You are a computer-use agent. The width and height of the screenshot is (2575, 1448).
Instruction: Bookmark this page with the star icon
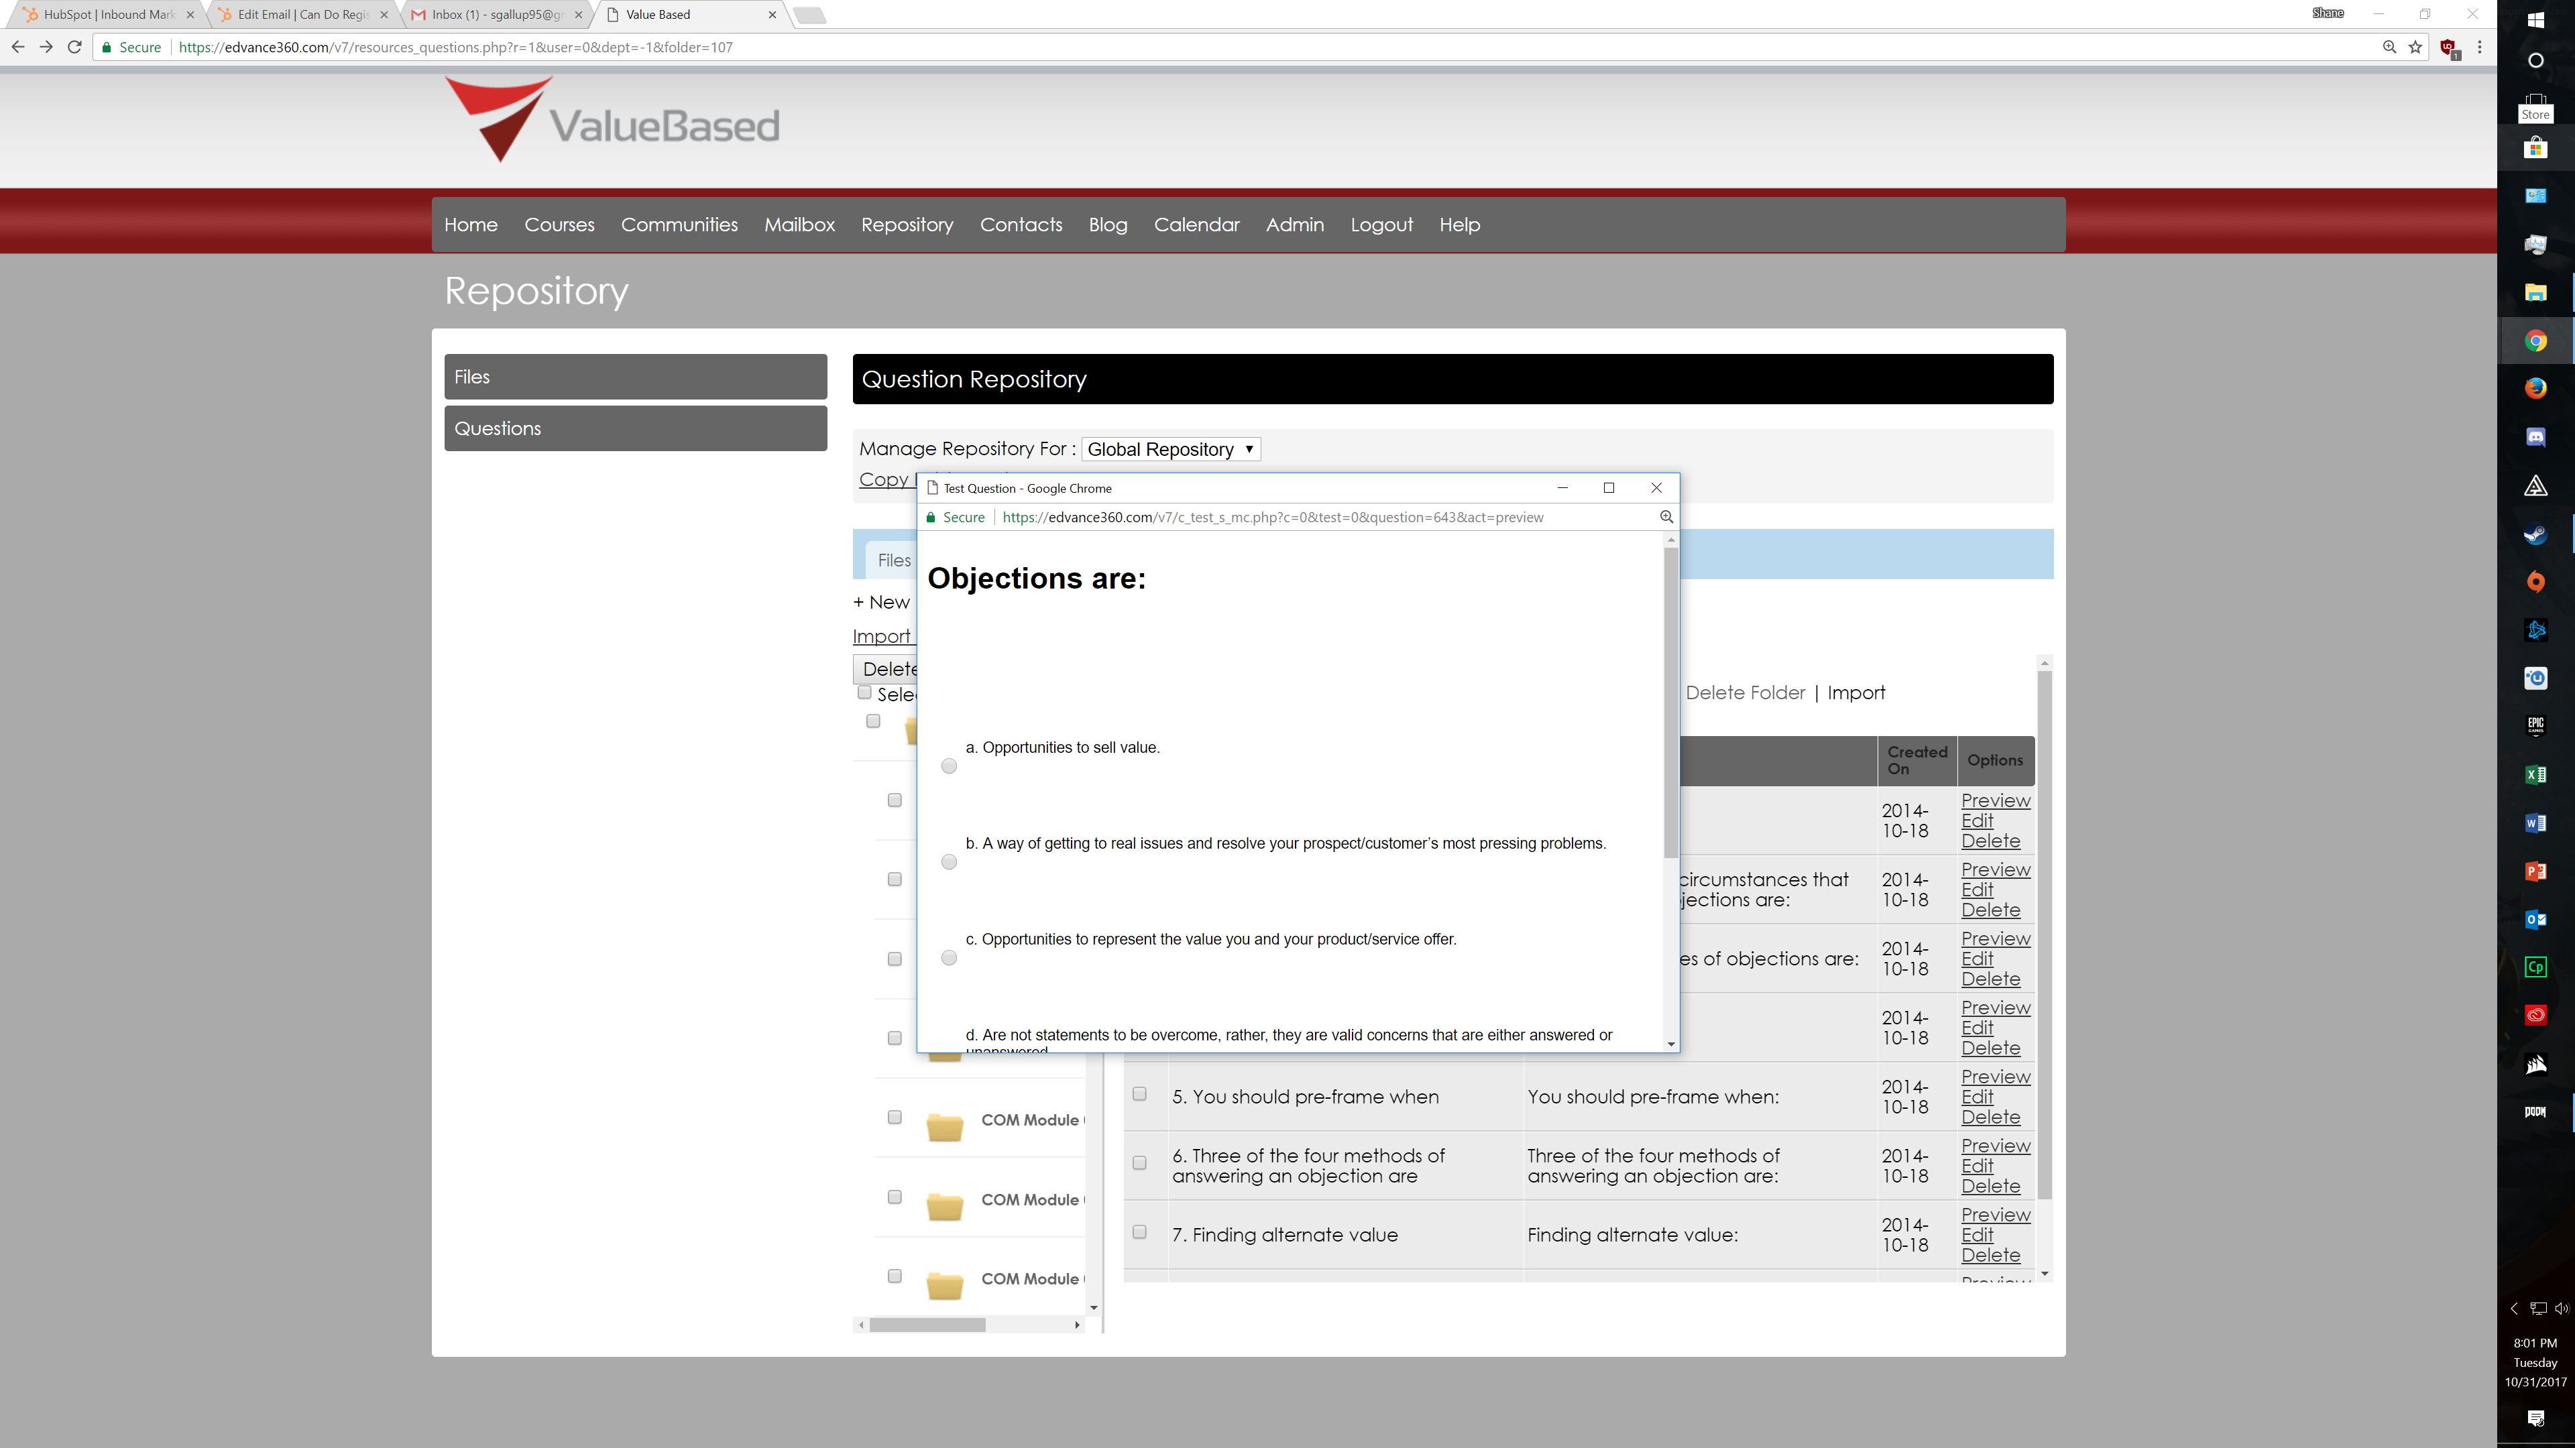2415,47
